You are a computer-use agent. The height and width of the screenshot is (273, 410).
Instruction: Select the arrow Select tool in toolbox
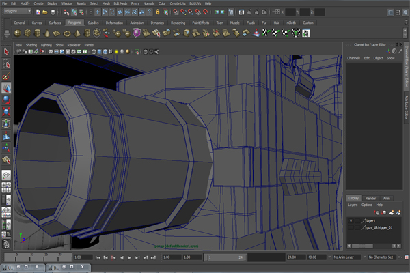[6, 52]
